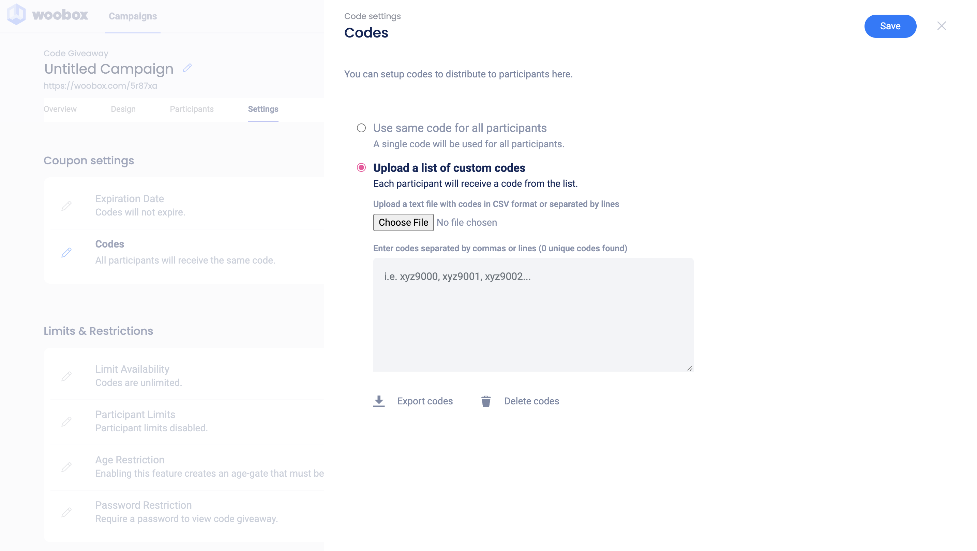Switch to the Participants tab
Image resolution: width=977 pixels, height=551 pixels.
pyautogui.click(x=192, y=109)
